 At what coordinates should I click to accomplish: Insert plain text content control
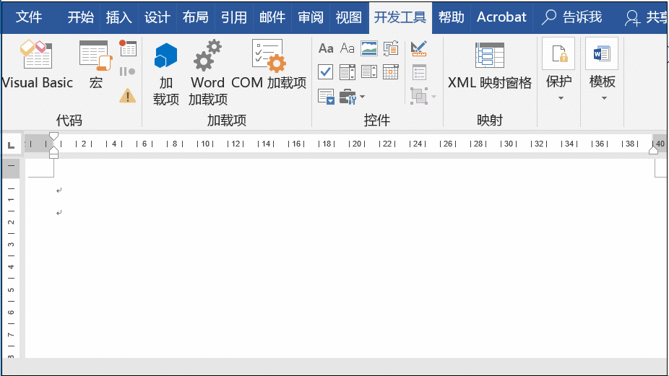click(x=348, y=48)
